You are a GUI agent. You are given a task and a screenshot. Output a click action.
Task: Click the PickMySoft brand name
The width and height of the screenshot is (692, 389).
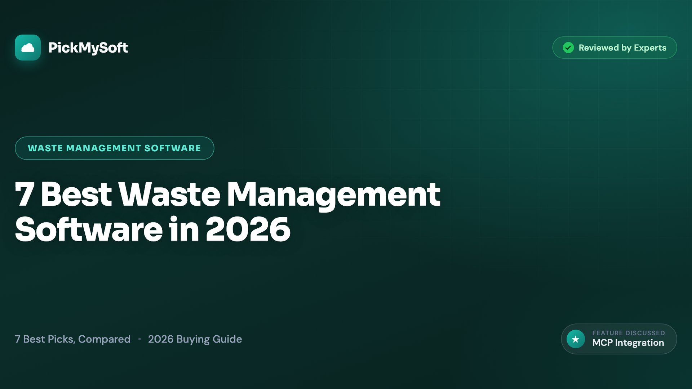[x=88, y=48]
